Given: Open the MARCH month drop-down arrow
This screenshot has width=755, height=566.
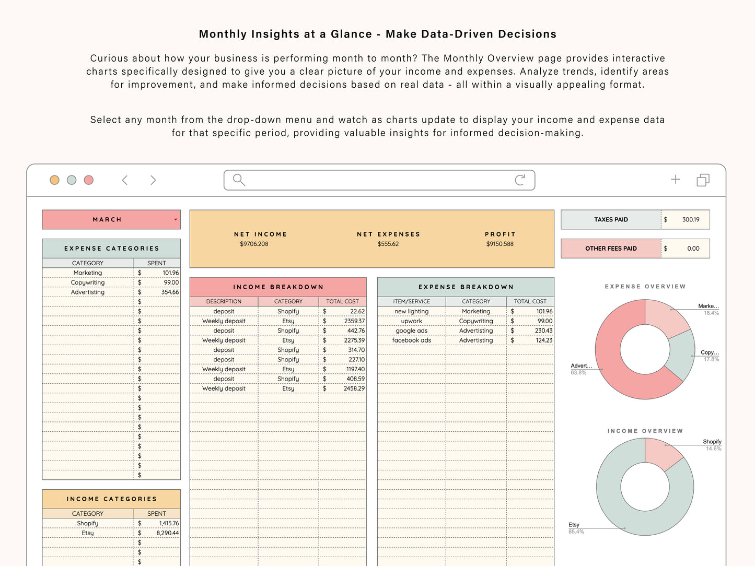Looking at the screenshot, I should pos(176,220).
